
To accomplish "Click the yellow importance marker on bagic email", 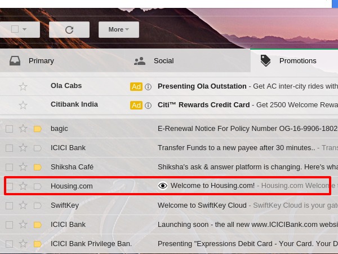I will pyautogui.click(x=38, y=129).
